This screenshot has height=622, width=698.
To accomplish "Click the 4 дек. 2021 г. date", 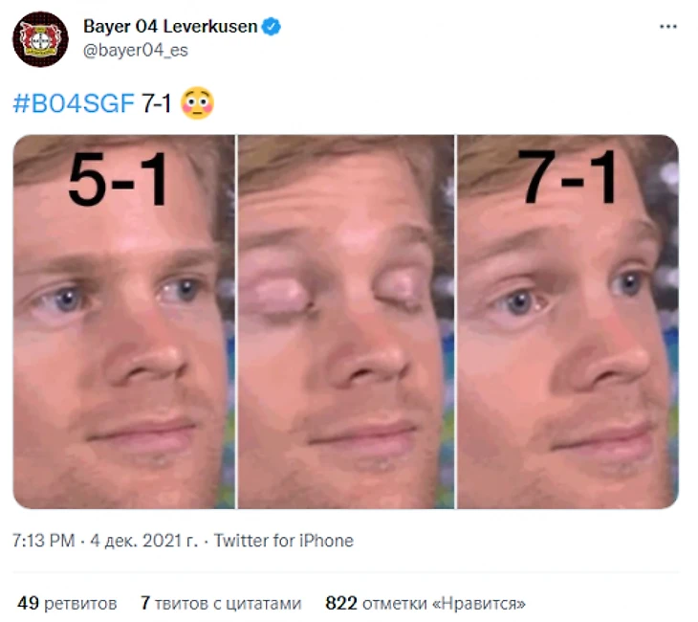I will coord(143,541).
